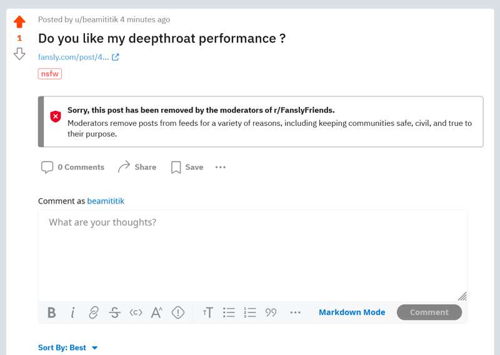Insert a bulleted list
Screen dimensions: 500x355
coord(229,312)
